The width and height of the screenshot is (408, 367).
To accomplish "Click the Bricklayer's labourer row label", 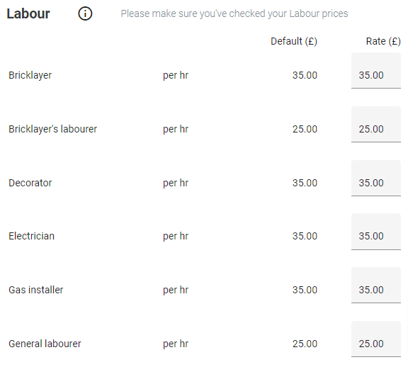I will click(x=53, y=129).
